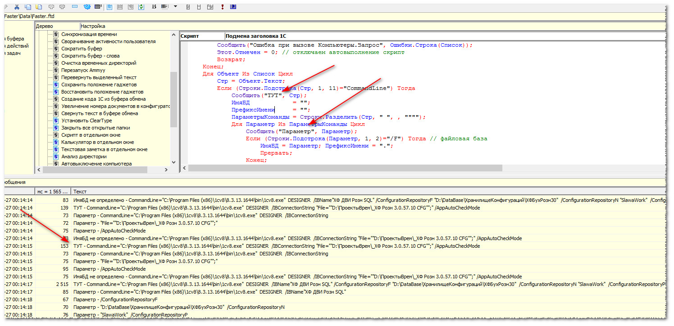Viewport: 674px width, 326px height.
Task: Click code line Возврат;
Action: point(231,59)
